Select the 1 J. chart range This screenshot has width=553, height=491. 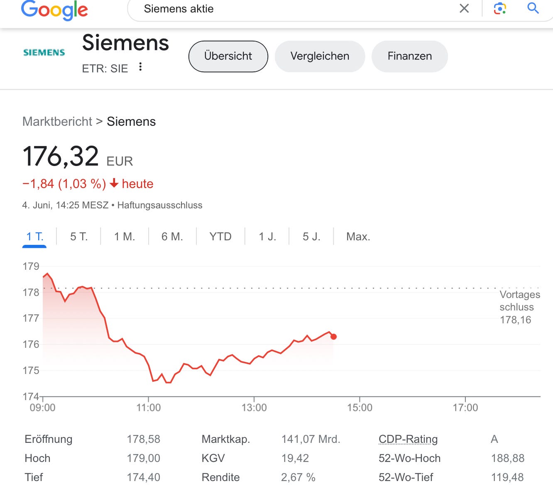point(267,237)
